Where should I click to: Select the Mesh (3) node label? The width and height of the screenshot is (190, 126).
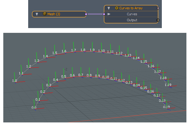pos(54,14)
